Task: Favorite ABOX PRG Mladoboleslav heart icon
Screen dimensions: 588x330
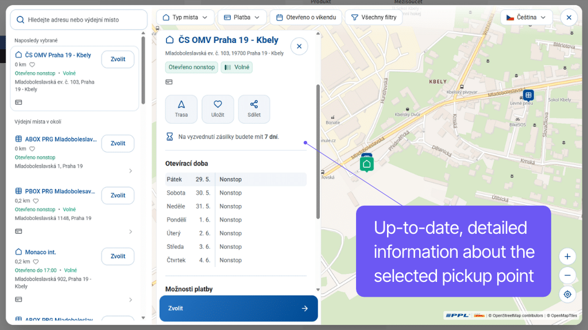Action: point(32,148)
